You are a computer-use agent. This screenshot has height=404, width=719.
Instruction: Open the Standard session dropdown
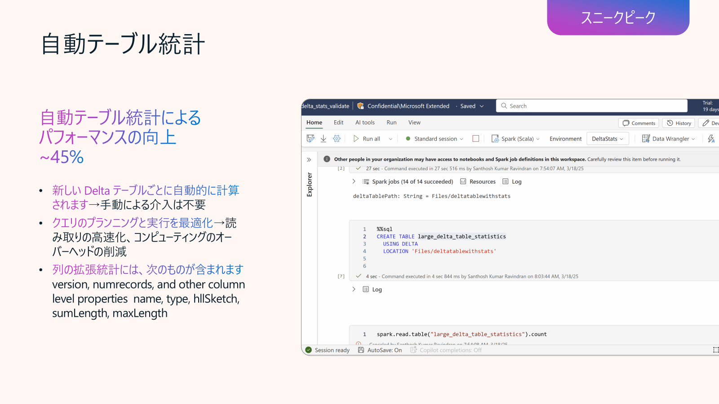pos(434,139)
